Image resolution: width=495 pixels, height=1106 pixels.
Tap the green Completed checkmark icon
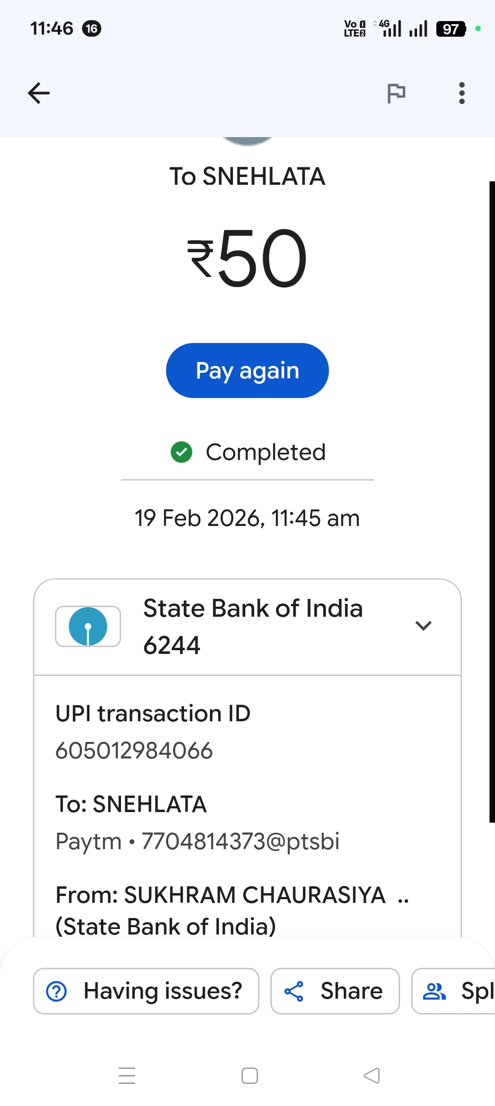181,452
